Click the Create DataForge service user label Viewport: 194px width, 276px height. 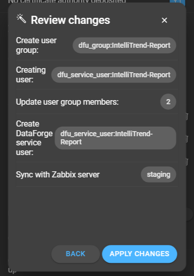(x=35, y=138)
